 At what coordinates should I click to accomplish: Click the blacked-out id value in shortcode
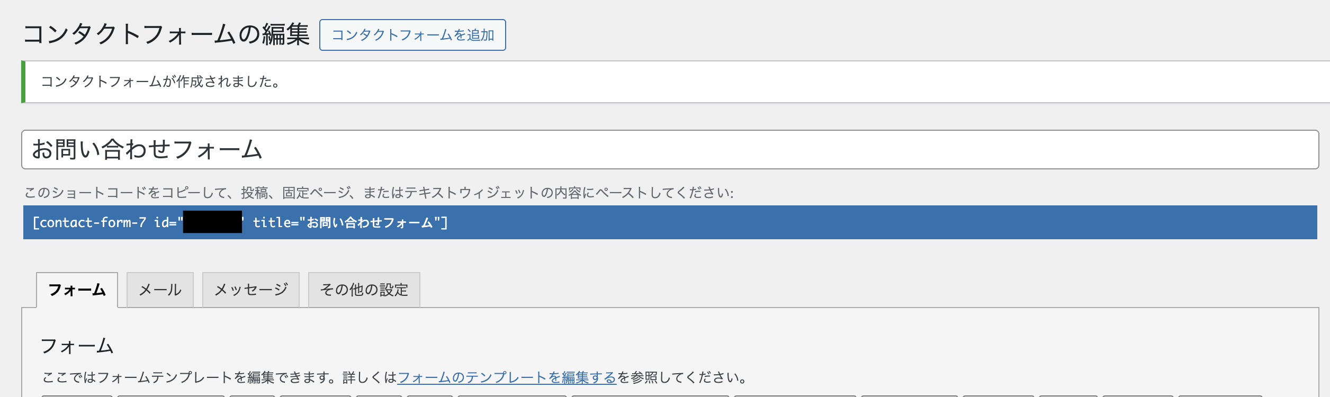pyautogui.click(x=212, y=222)
